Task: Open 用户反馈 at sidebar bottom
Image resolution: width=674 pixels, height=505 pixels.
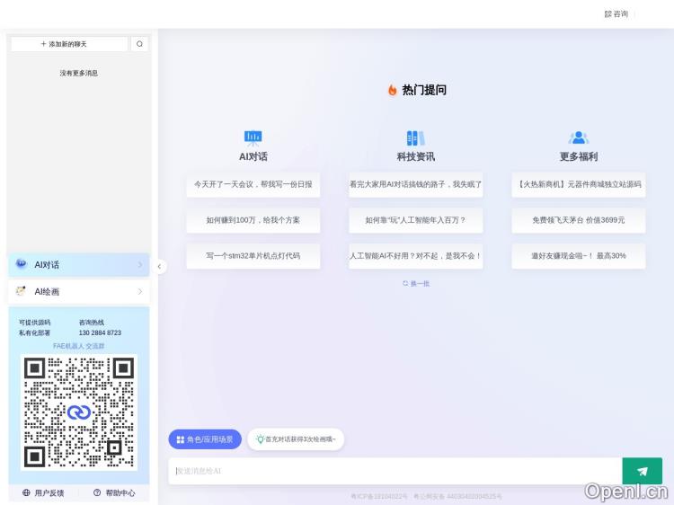Action: (x=44, y=493)
